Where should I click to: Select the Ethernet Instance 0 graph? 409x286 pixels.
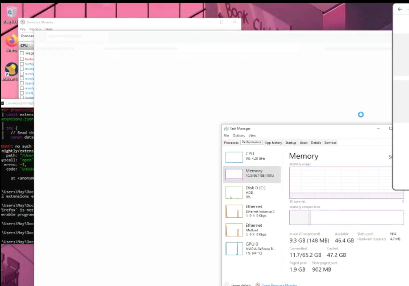(252, 211)
